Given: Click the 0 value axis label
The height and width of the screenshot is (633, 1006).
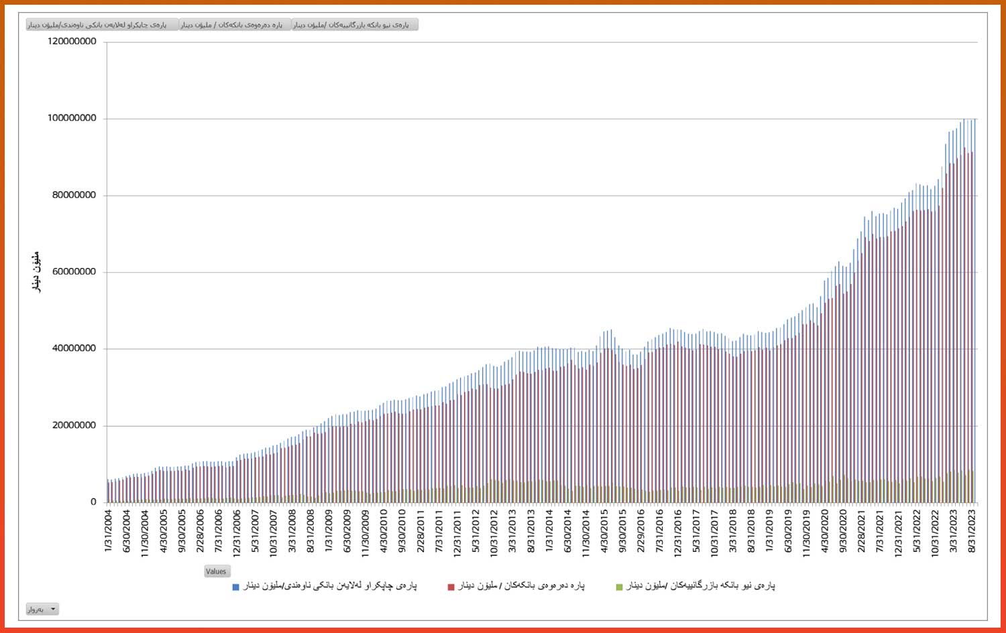Looking at the screenshot, I should click(x=93, y=502).
